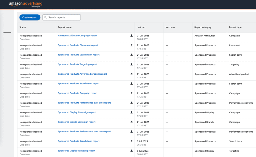Screen dimensions: 256x157
Task: Click the Amazon Advertising Manager logo
Action: (25, 4)
